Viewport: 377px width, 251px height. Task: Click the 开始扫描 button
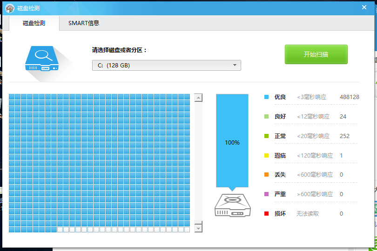pyautogui.click(x=316, y=54)
